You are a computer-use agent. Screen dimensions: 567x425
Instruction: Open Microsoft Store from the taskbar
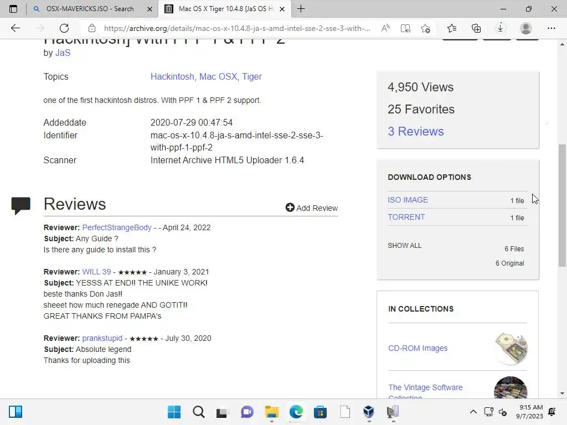[320, 412]
